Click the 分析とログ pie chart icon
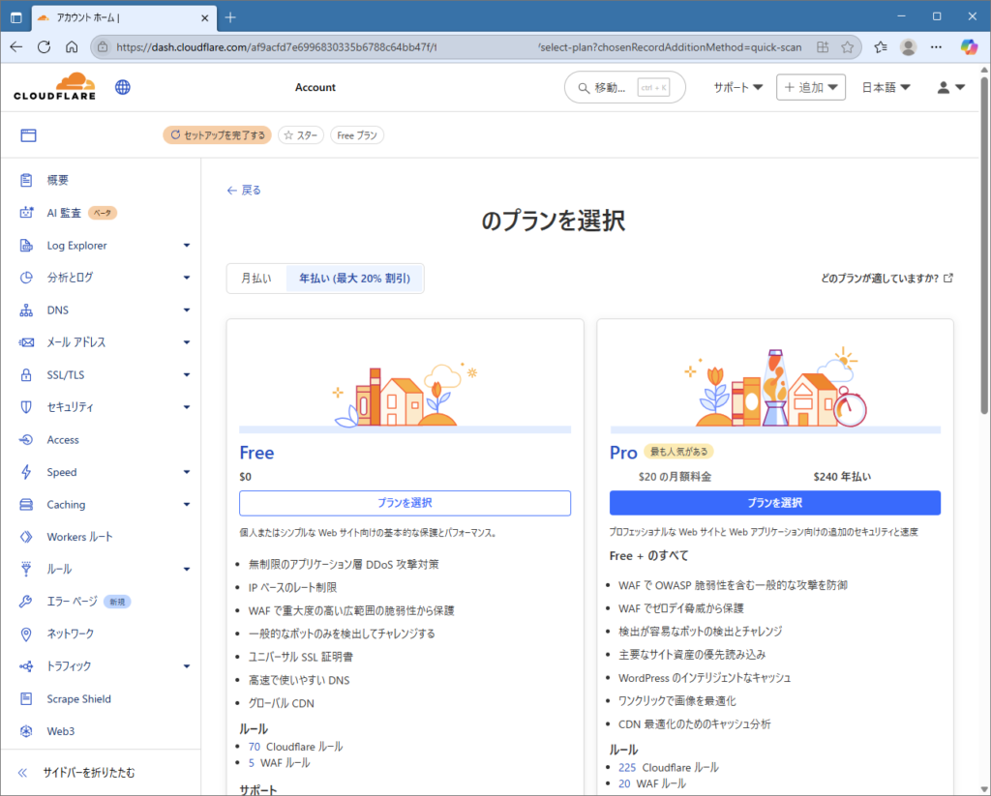Viewport: 991px width, 796px height. point(26,278)
